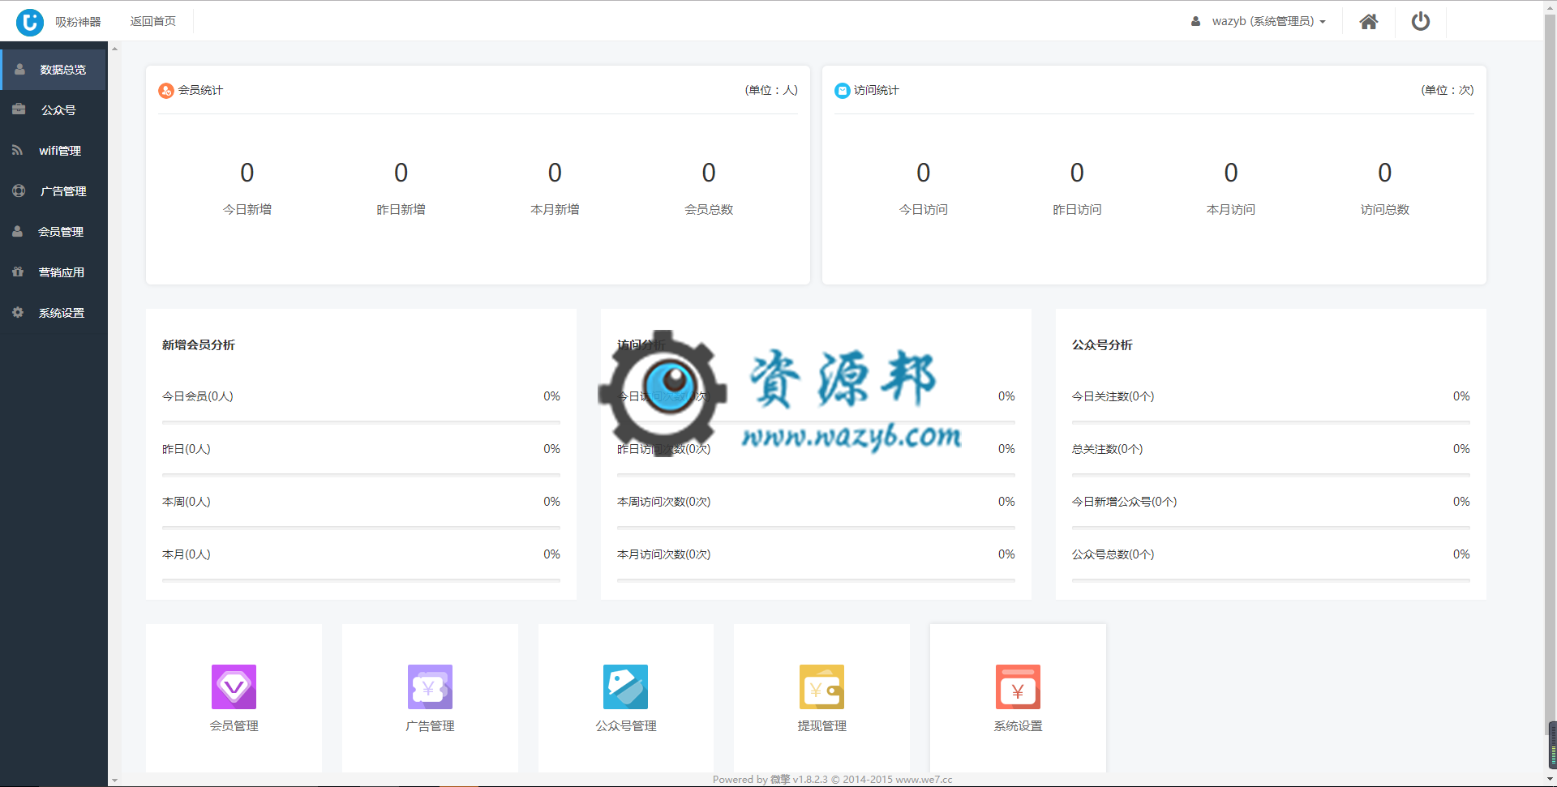Open the 提现管理 wallet shortcut icon

[x=821, y=686]
